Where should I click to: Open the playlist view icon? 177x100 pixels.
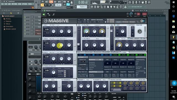(92, 7)
